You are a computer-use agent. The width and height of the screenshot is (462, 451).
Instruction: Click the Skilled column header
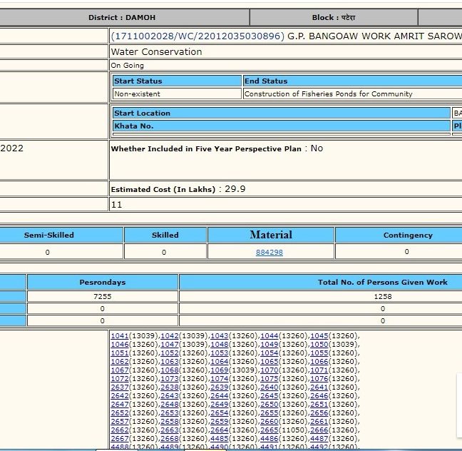[165, 235]
